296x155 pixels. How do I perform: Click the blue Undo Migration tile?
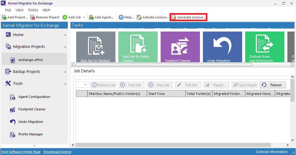223,47
